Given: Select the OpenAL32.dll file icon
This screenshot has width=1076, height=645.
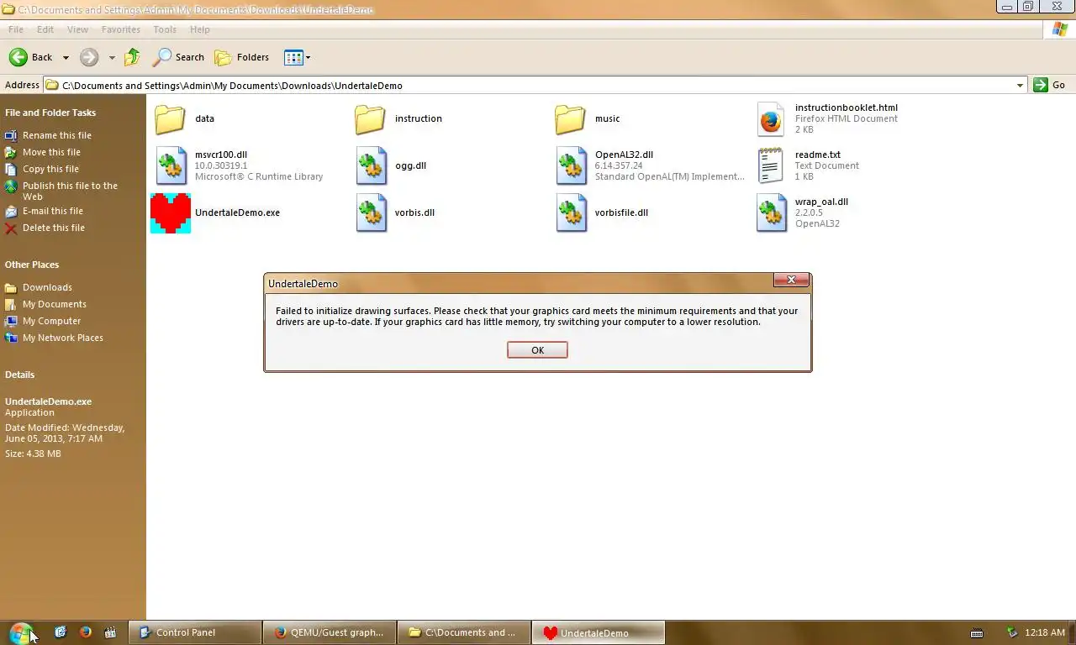Looking at the screenshot, I should click(x=571, y=166).
